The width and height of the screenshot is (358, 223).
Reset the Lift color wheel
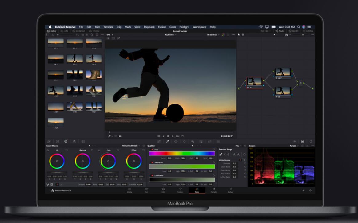(x=66, y=150)
